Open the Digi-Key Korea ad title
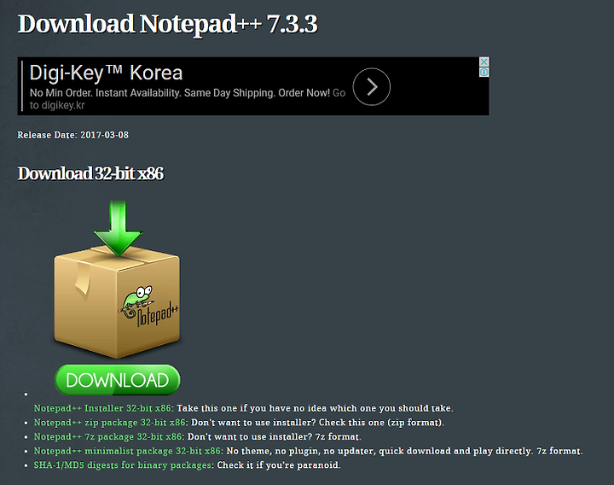The image size is (614, 485). click(x=106, y=73)
